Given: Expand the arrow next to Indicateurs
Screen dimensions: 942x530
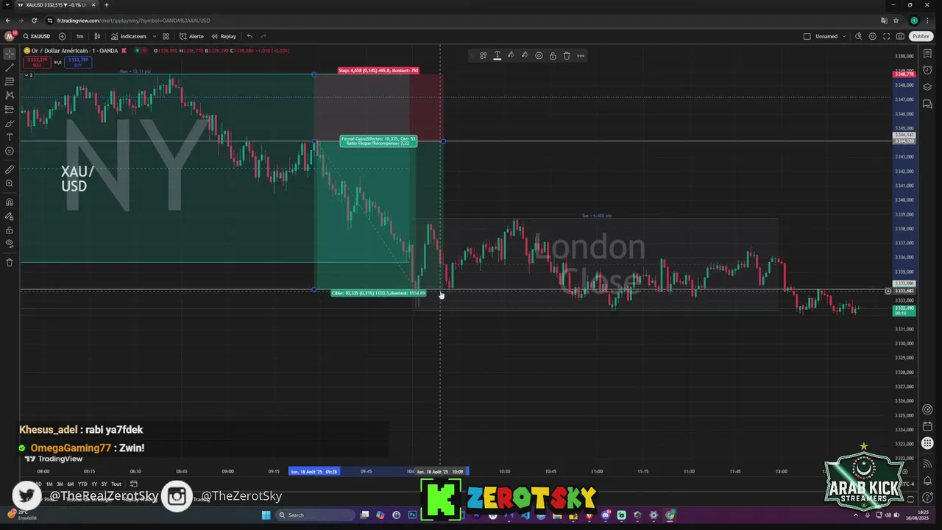Looking at the screenshot, I should point(154,36).
